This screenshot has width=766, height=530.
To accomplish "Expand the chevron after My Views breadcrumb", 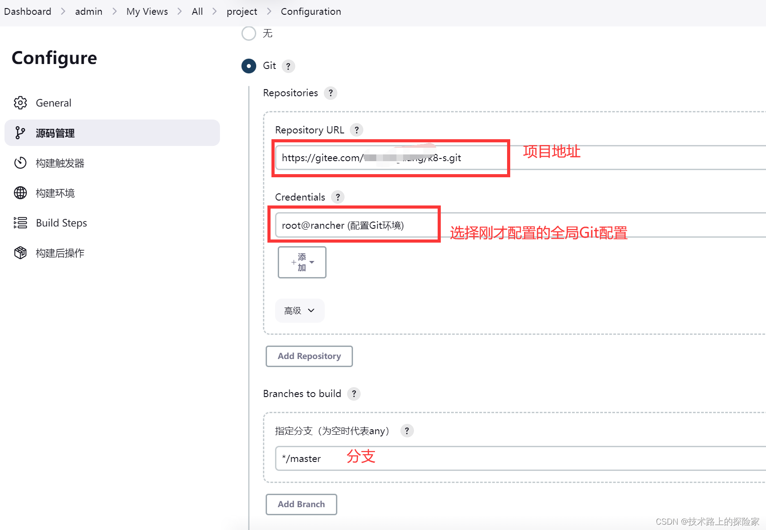I will pyautogui.click(x=180, y=12).
